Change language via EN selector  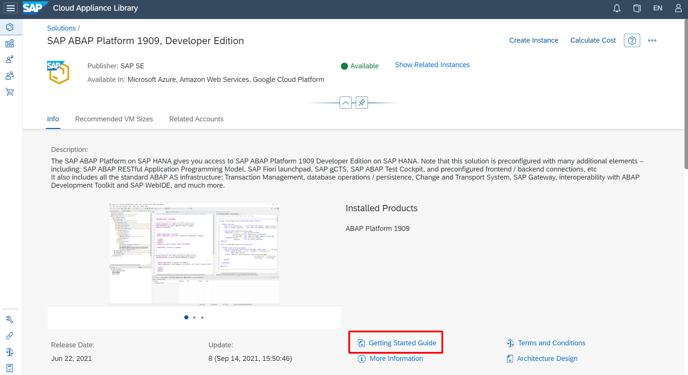(658, 8)
